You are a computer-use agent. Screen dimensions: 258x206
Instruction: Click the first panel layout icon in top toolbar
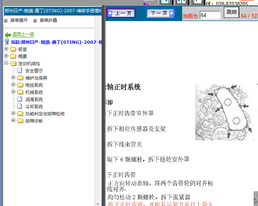166,2
